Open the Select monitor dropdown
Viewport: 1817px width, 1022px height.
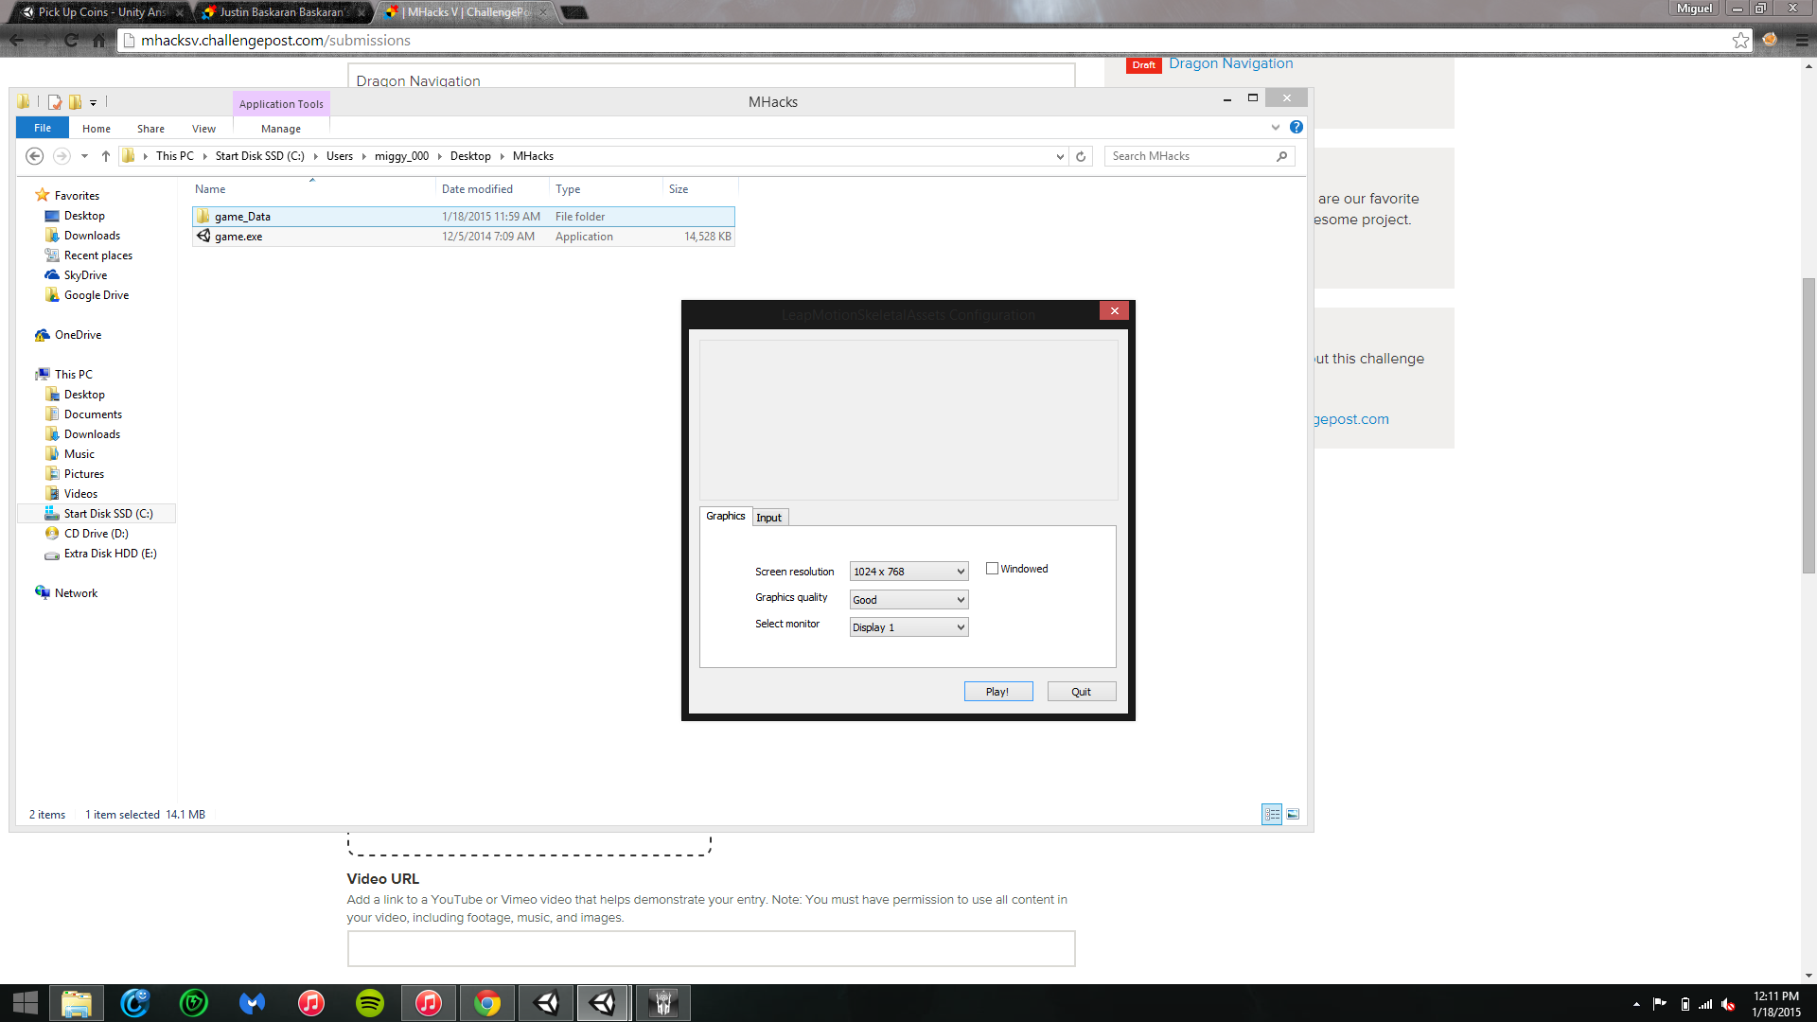[x=908, y=627]
